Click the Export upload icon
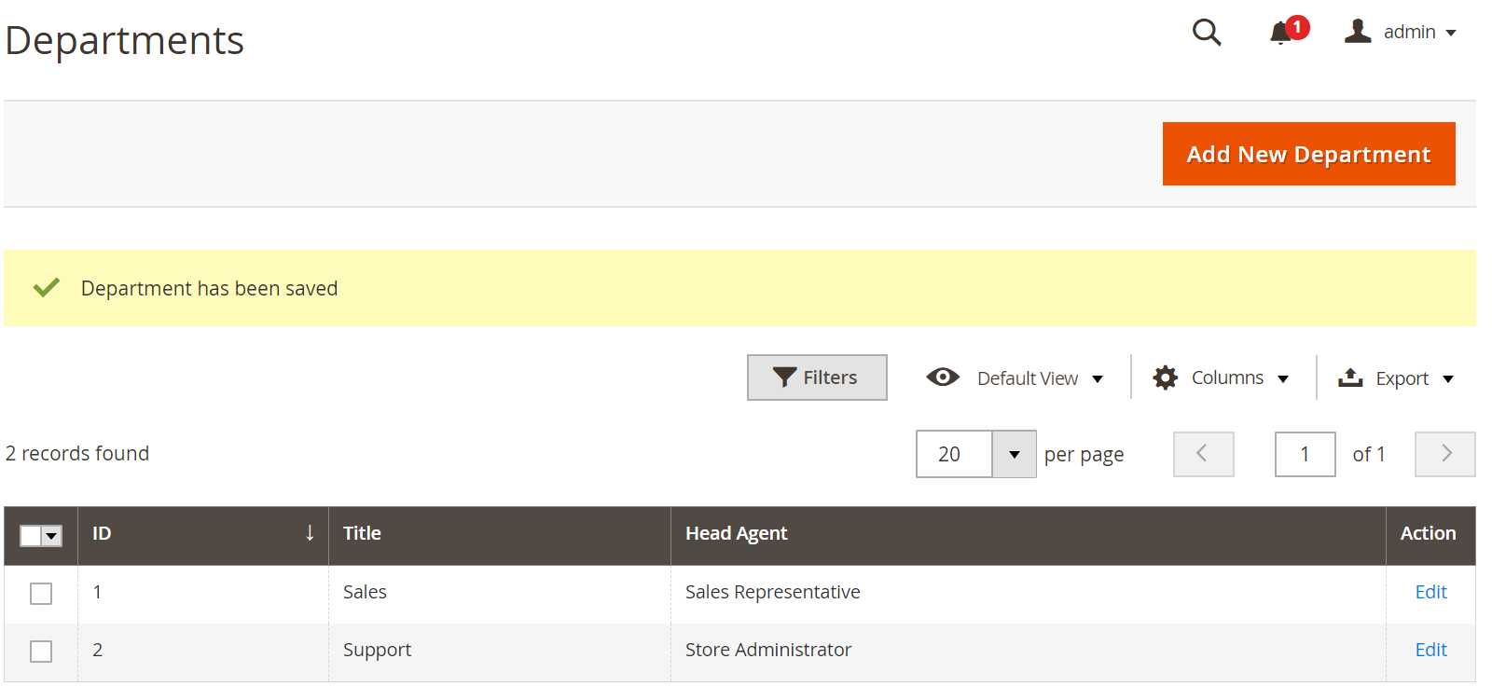The height and width of the screenshot is (700, 1492). click(1350, 377)
